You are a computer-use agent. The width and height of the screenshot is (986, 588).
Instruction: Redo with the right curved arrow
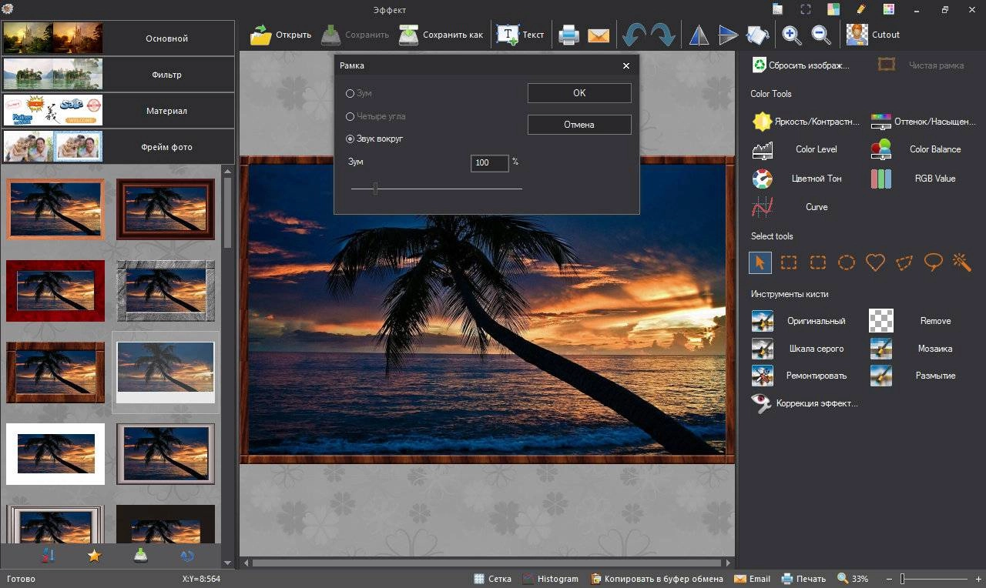(662, 35)
